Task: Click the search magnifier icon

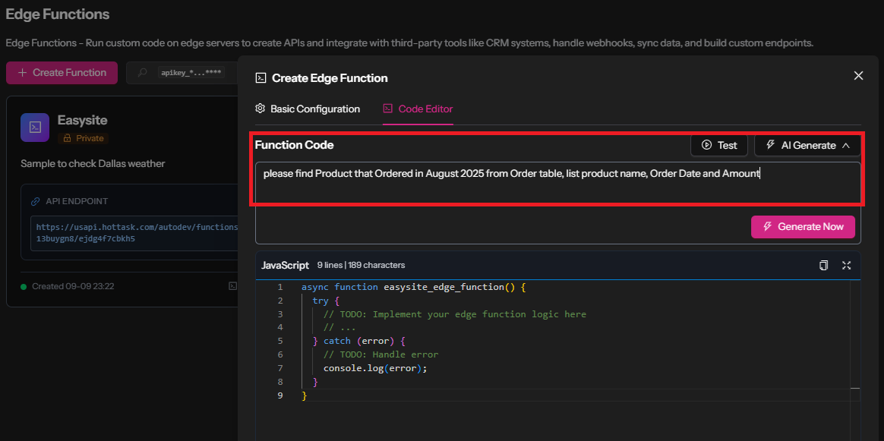Action: [x=142, y=73]
